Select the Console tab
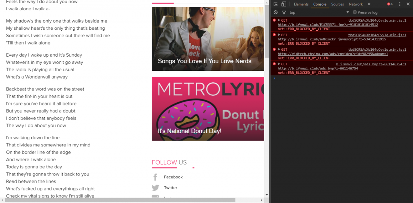Screen dimensions: 413x203 [x=320, y=4]
